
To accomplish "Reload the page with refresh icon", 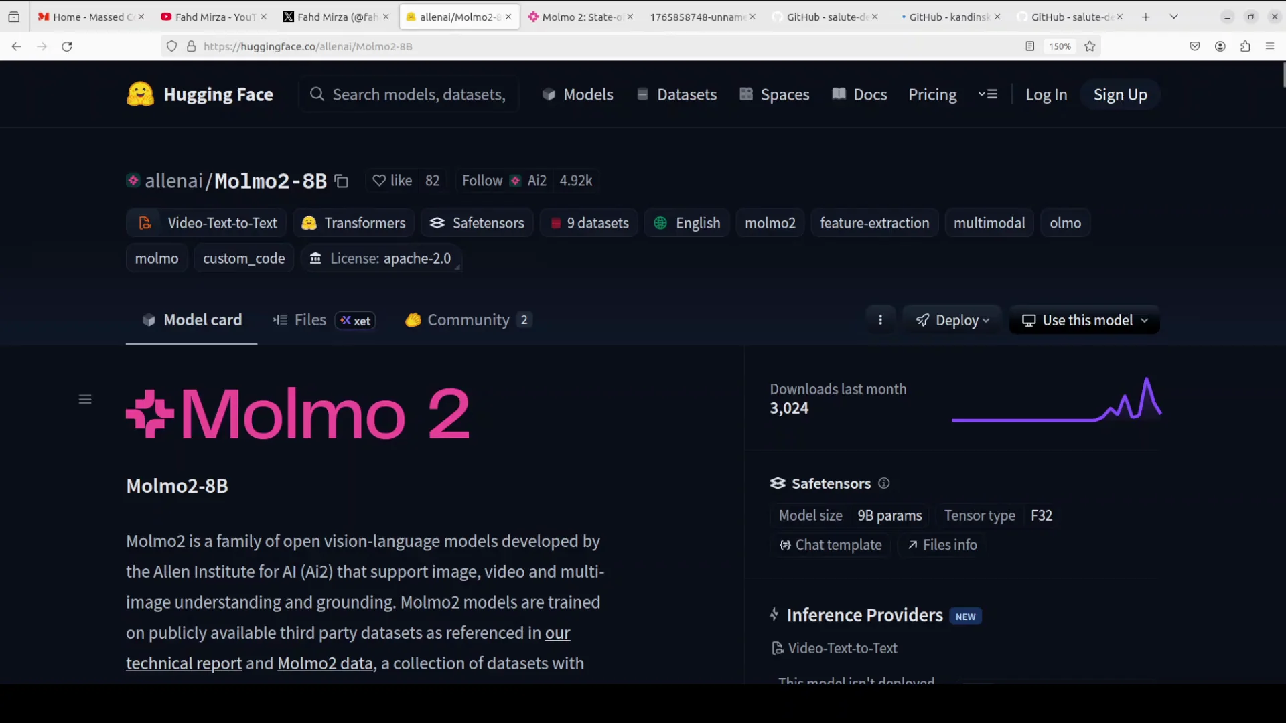I will 67,46.
